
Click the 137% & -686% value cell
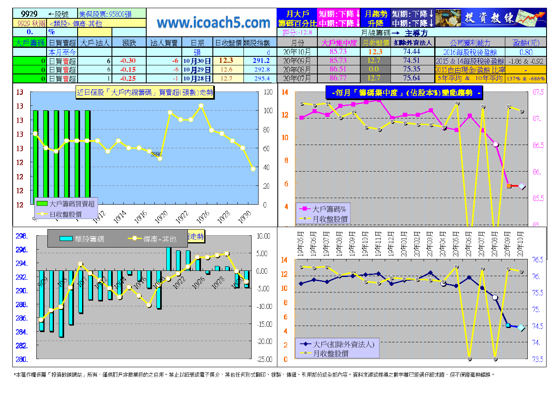click(526, 78)
